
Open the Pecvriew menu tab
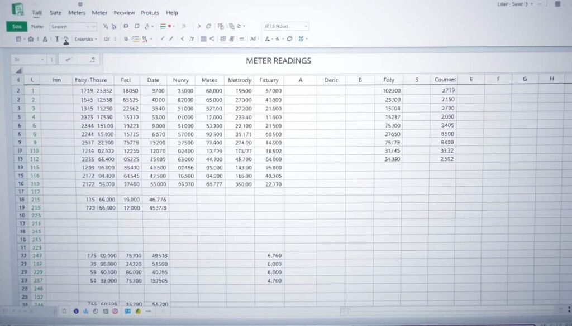click(124, 12)
